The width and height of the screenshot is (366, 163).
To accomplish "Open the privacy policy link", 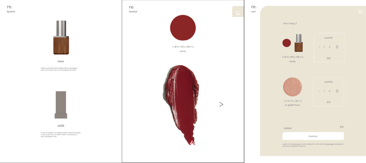I will [x=329, y=144].
